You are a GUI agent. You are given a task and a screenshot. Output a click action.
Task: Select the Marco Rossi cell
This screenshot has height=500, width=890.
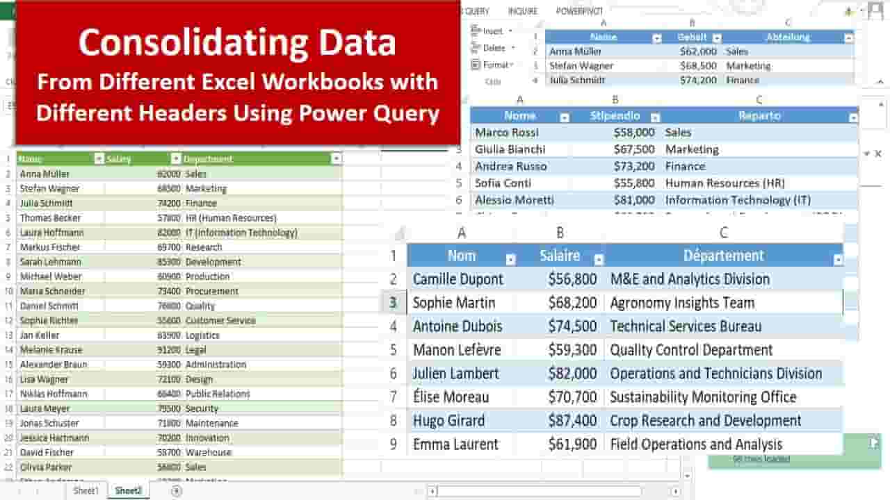[x=520, y=132]
